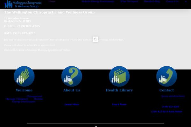
Task: Follow the Health Library heading link
Action: pyautogui.click(x=119, y=90)
